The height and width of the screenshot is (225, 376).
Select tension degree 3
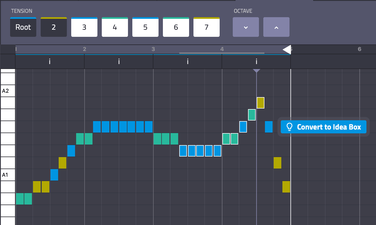(84, 27)
